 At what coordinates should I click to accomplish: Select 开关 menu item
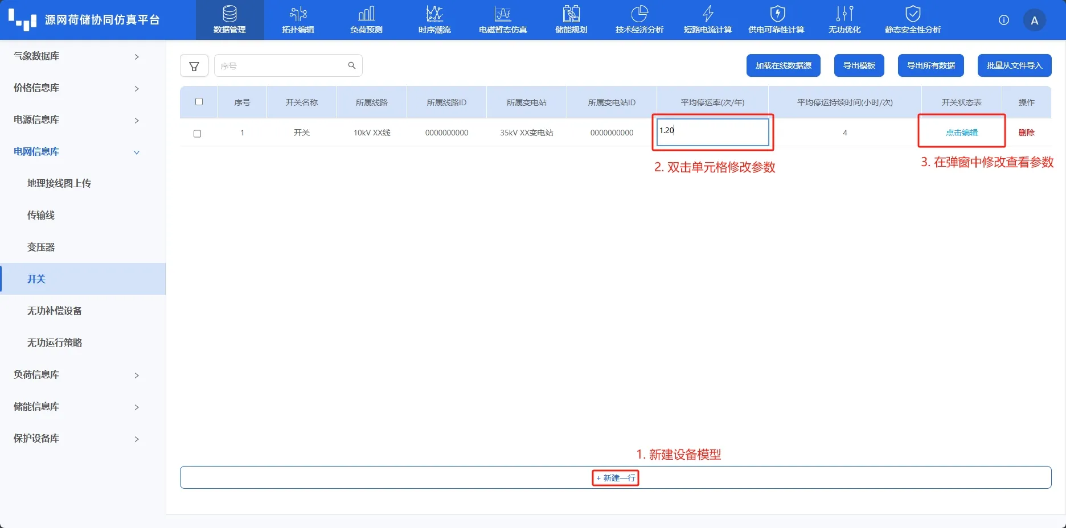click(x=83, y=279)
